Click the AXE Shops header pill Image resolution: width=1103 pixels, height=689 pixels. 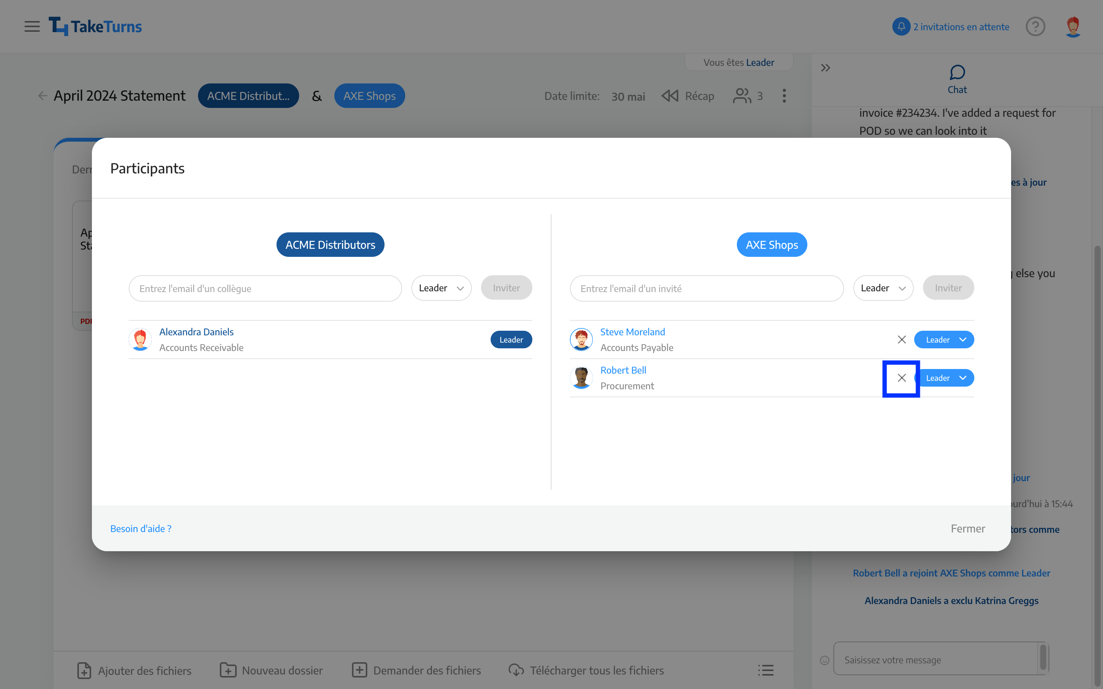(x=369, y=96)
